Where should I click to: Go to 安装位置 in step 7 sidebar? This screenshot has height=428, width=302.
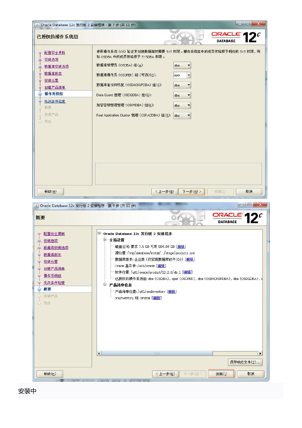(x=51, y=81)
